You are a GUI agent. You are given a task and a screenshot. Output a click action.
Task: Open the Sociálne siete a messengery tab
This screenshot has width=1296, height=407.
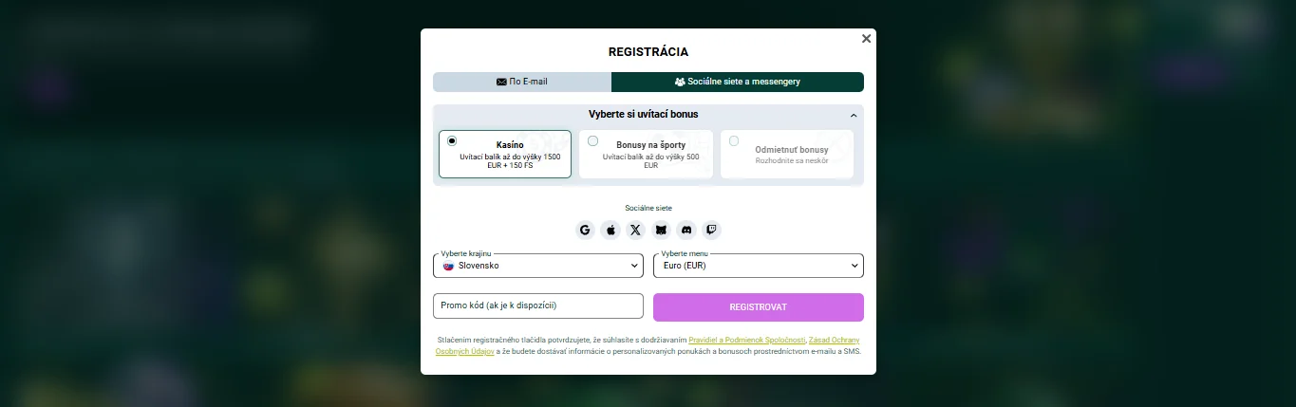coord(737,82)
